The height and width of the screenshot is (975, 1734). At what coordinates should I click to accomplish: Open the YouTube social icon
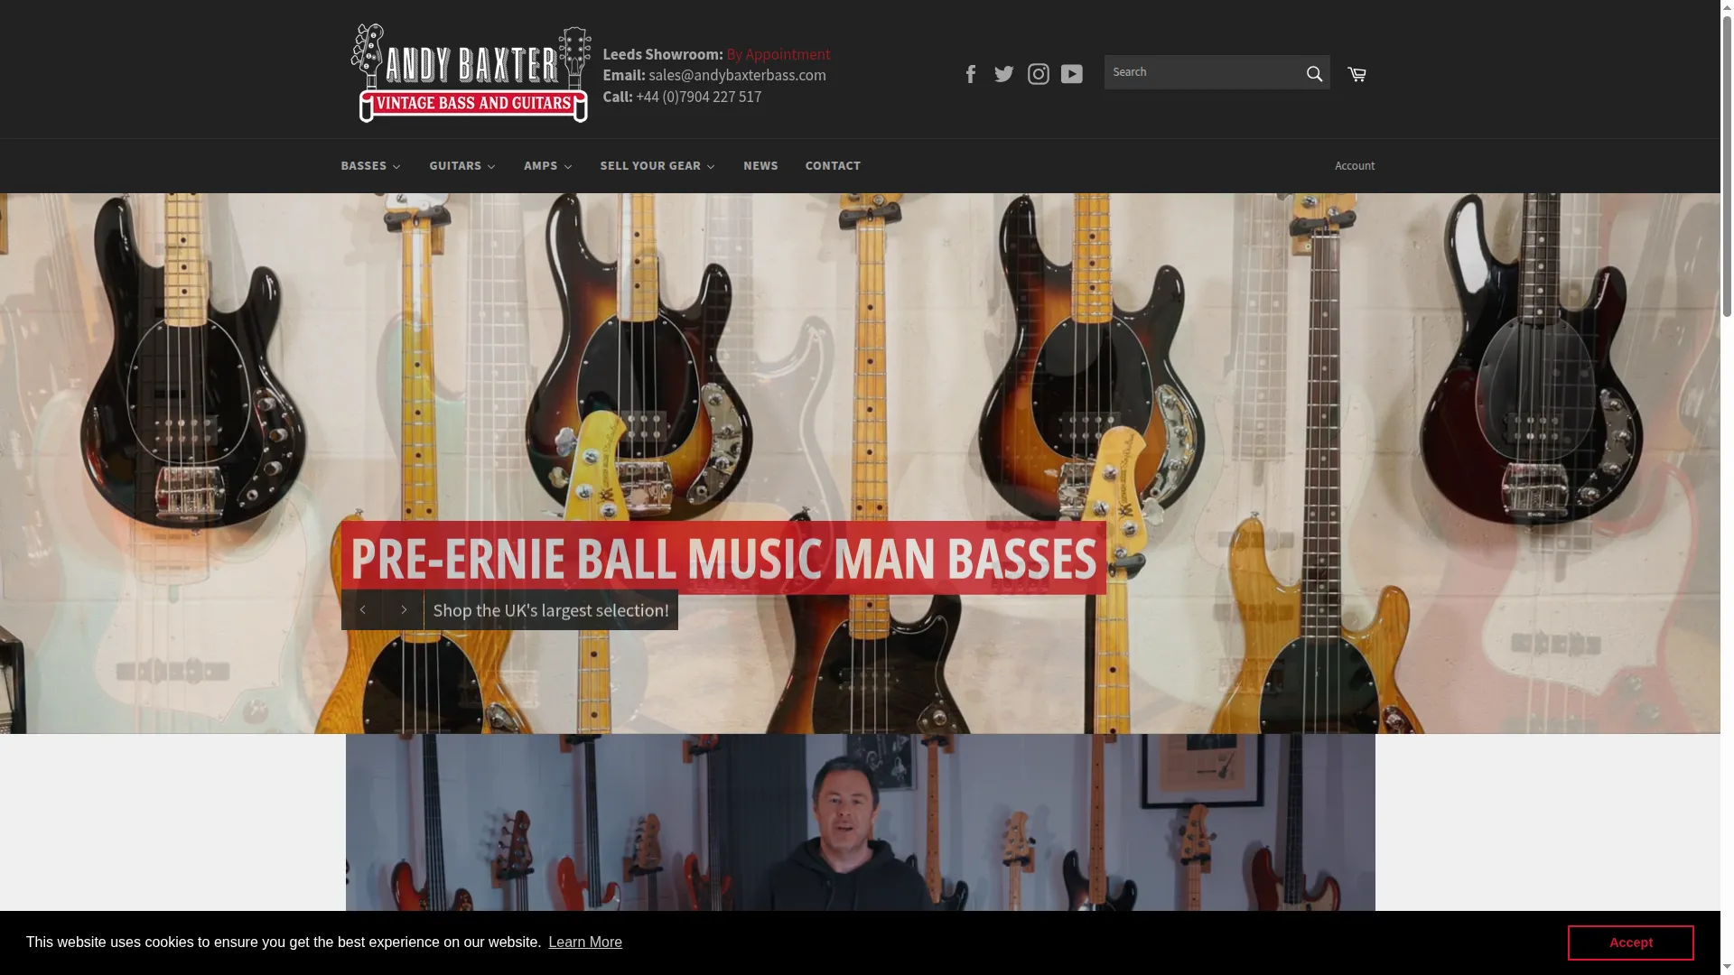pos(1072,74)
